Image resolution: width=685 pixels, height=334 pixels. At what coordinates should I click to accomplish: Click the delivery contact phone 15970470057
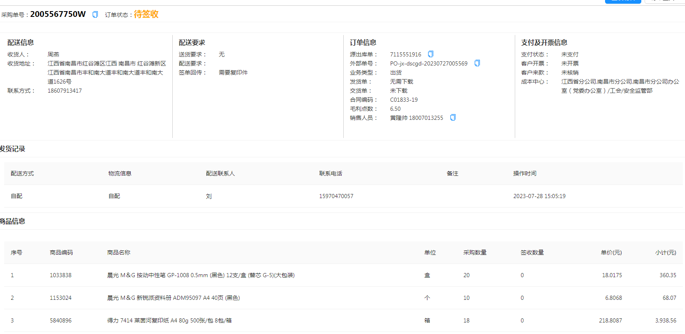coord(336,196)
